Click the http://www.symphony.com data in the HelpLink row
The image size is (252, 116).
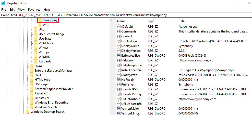point(197,60)
